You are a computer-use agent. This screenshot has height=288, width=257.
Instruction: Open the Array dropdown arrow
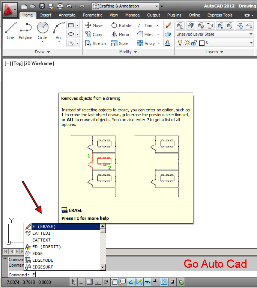159,43
